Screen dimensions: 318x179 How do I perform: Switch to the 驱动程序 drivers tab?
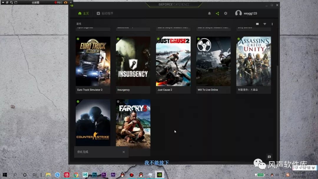click(105, 14)
